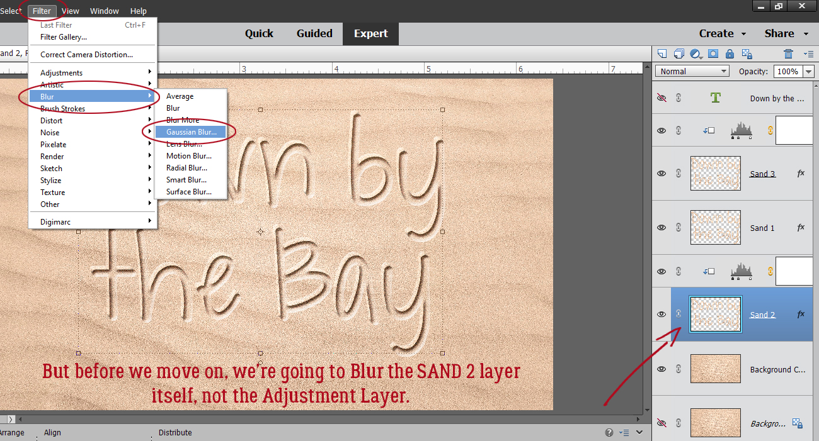
Task: Open the Window menu
Action: 105,11
